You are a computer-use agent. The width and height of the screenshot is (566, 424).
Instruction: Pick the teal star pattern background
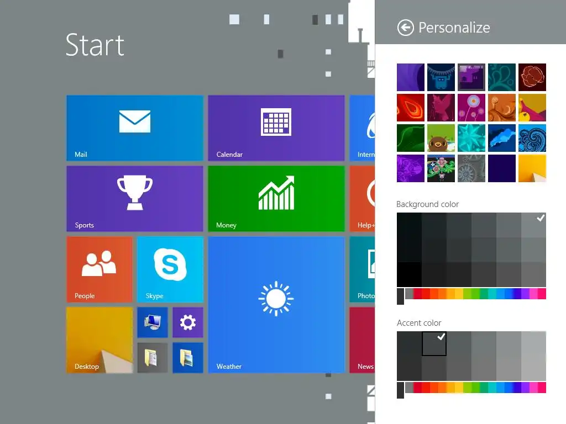[x=471, y=138]
